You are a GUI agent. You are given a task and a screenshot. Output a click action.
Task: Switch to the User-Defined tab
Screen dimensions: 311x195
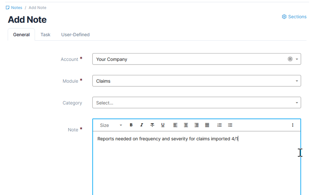[75, 35]
